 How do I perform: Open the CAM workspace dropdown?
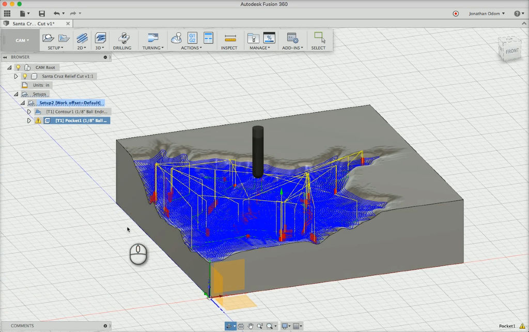(x=22, y=40)
